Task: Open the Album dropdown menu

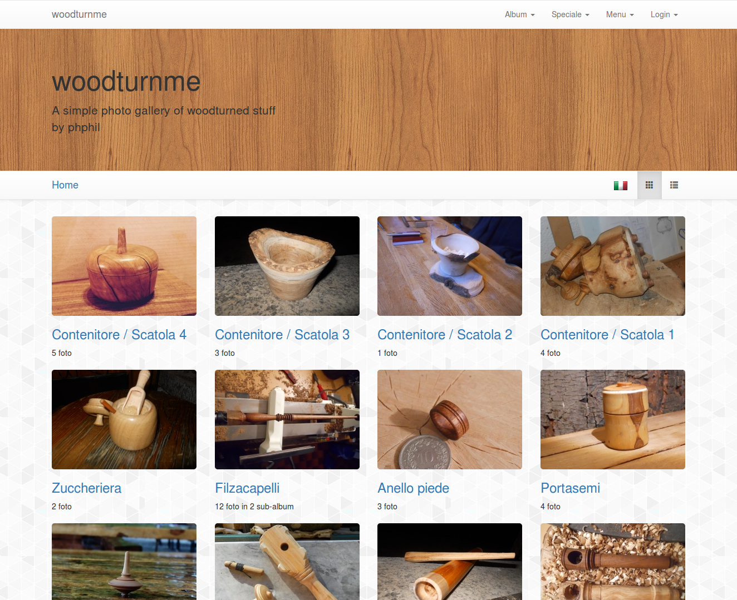Action: 519,14
